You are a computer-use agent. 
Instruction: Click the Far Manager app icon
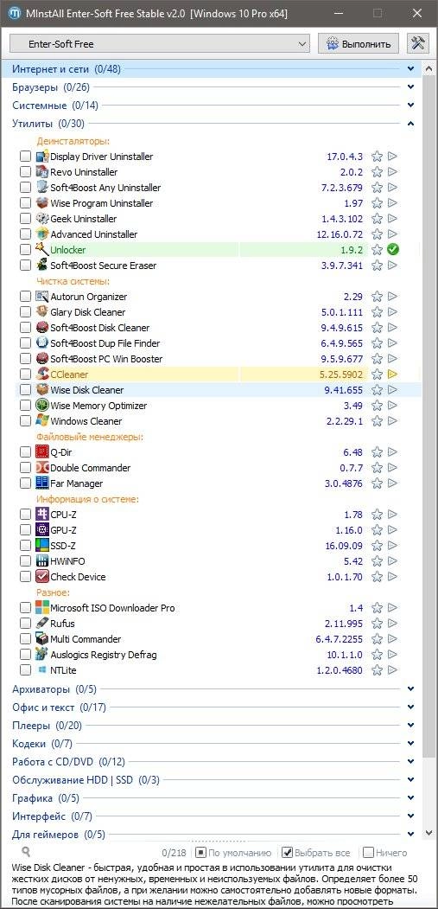coord(42,483)
